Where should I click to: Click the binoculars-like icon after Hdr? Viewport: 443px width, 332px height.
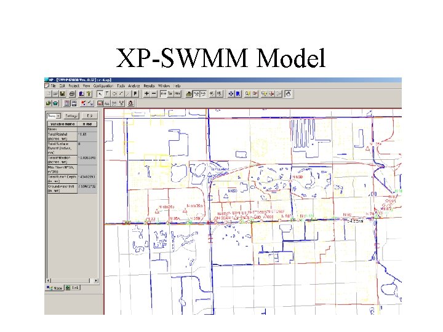click(x=189, y=93)
